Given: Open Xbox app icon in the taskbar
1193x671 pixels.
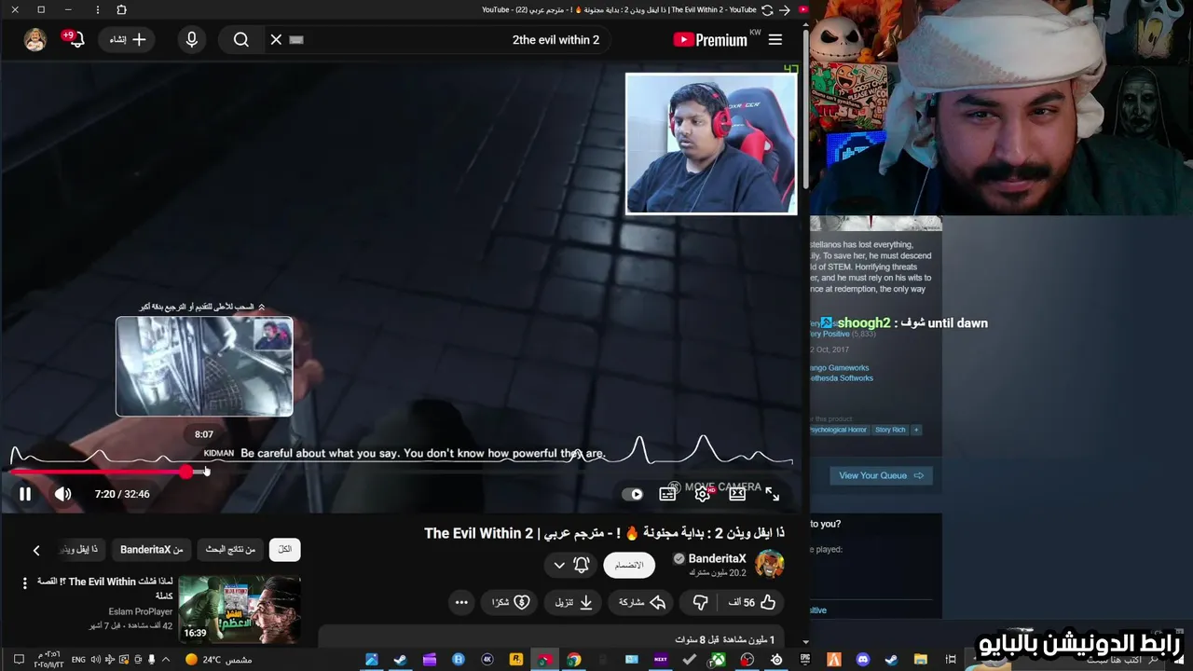Looking at the screenshot, I should tap(719, 660).
